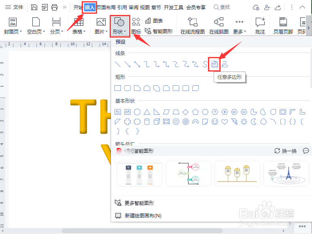
Task: Collapse the ribbon with the up chevron
Action: (x=302, y=7)
